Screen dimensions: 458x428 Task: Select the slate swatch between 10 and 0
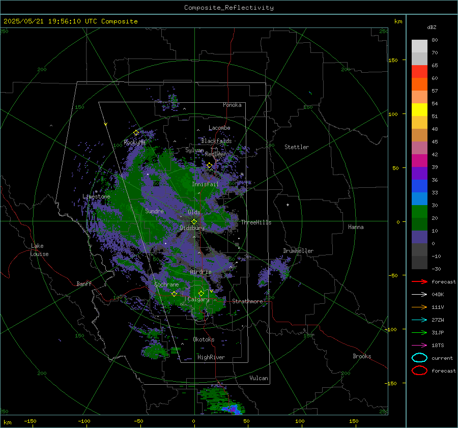[x=419, y=237]
